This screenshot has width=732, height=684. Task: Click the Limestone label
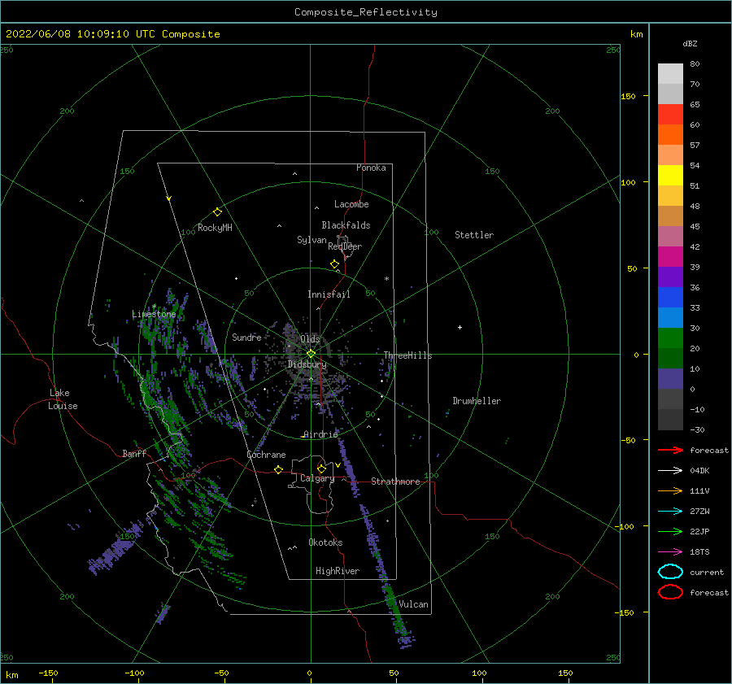(154, 314)
